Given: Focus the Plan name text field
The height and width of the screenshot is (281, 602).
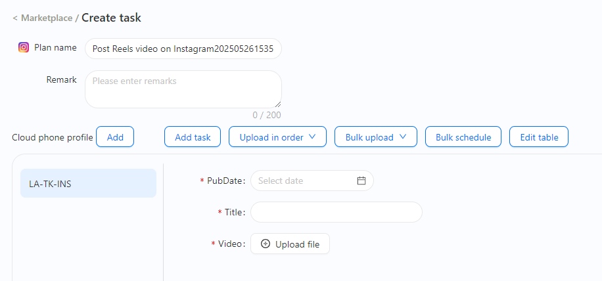Looking at the screenshot, I should [183, 49].
